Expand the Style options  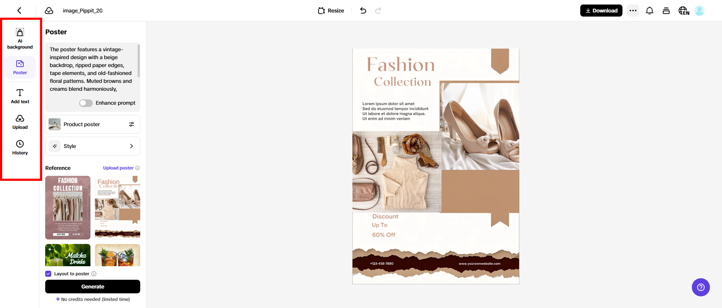point(93,146)
